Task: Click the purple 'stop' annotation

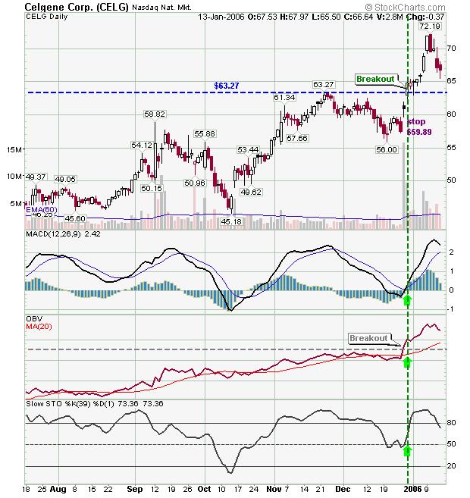Action: click(x=416, y=121)
